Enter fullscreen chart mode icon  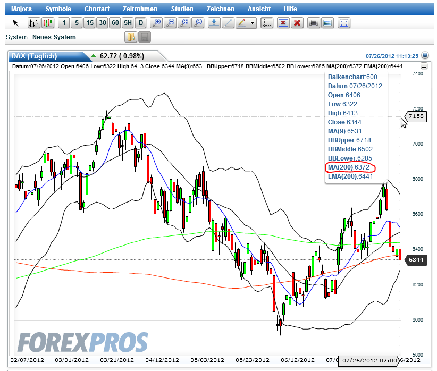[344, 23]
